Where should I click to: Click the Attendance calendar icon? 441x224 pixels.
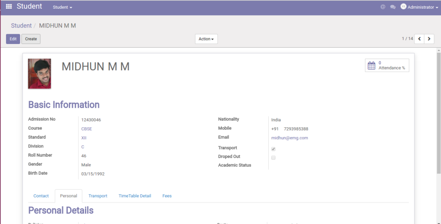(372, 66)
